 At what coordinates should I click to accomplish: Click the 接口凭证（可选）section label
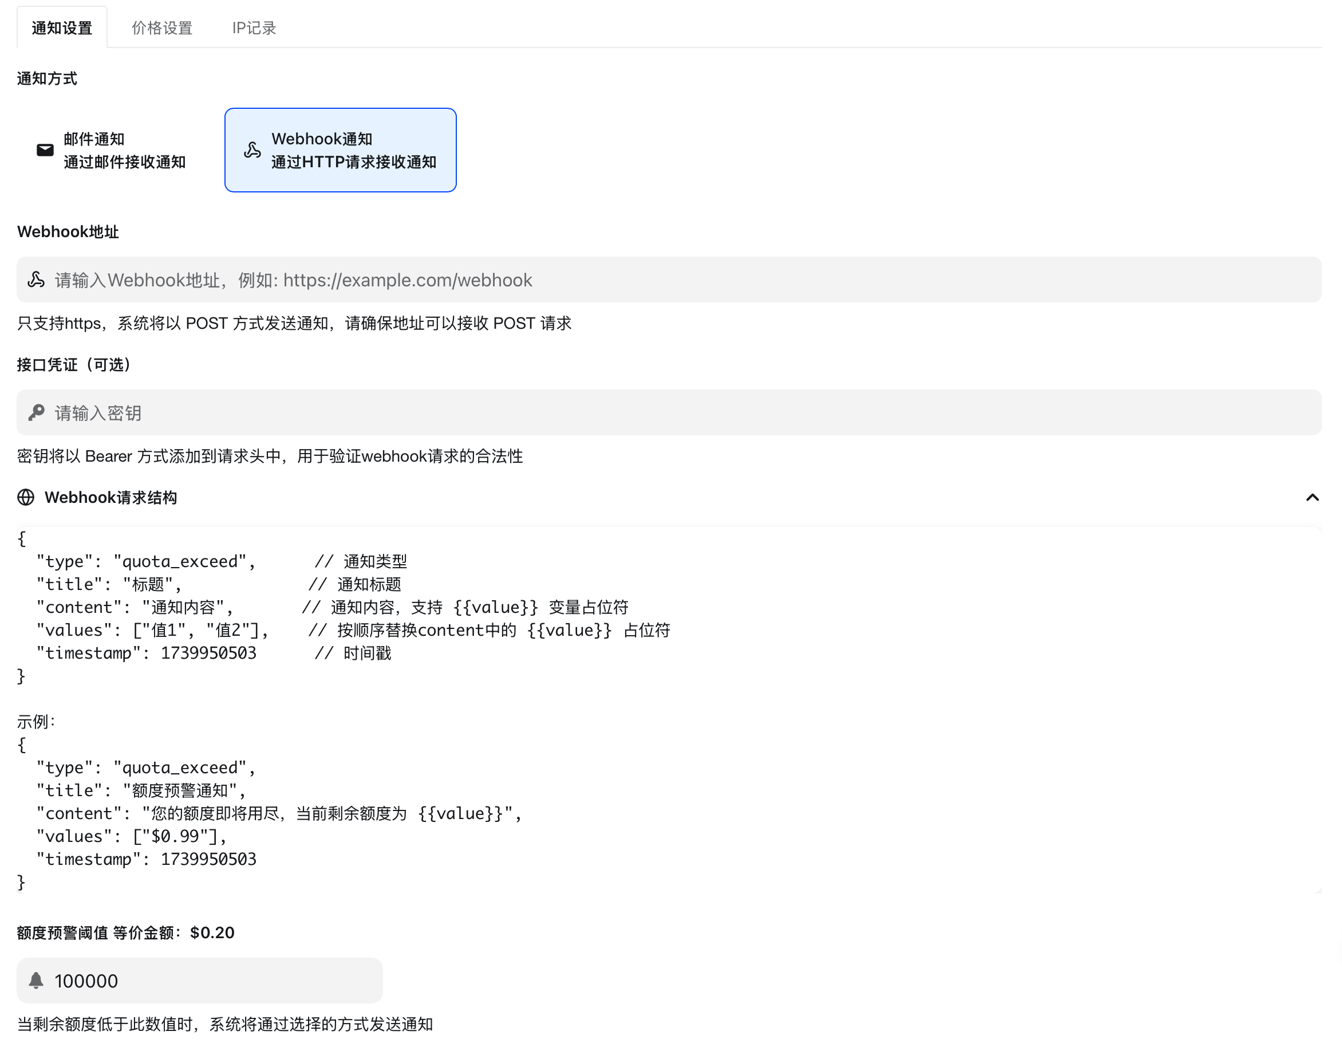(x=74, y=364)
